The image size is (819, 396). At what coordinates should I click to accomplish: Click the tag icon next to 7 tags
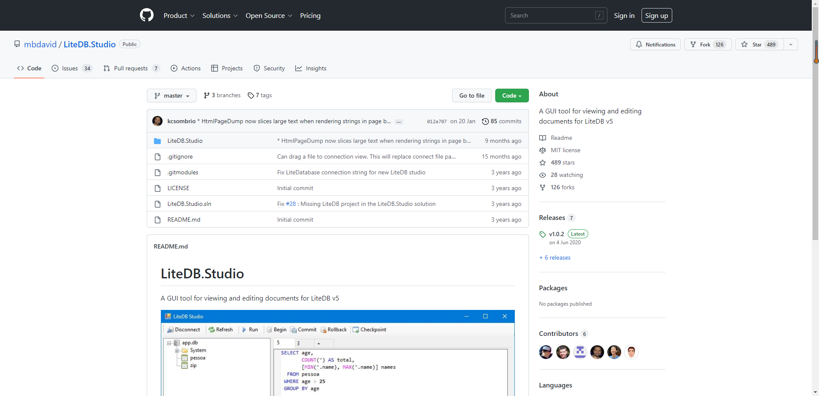(x=251, y=95)
